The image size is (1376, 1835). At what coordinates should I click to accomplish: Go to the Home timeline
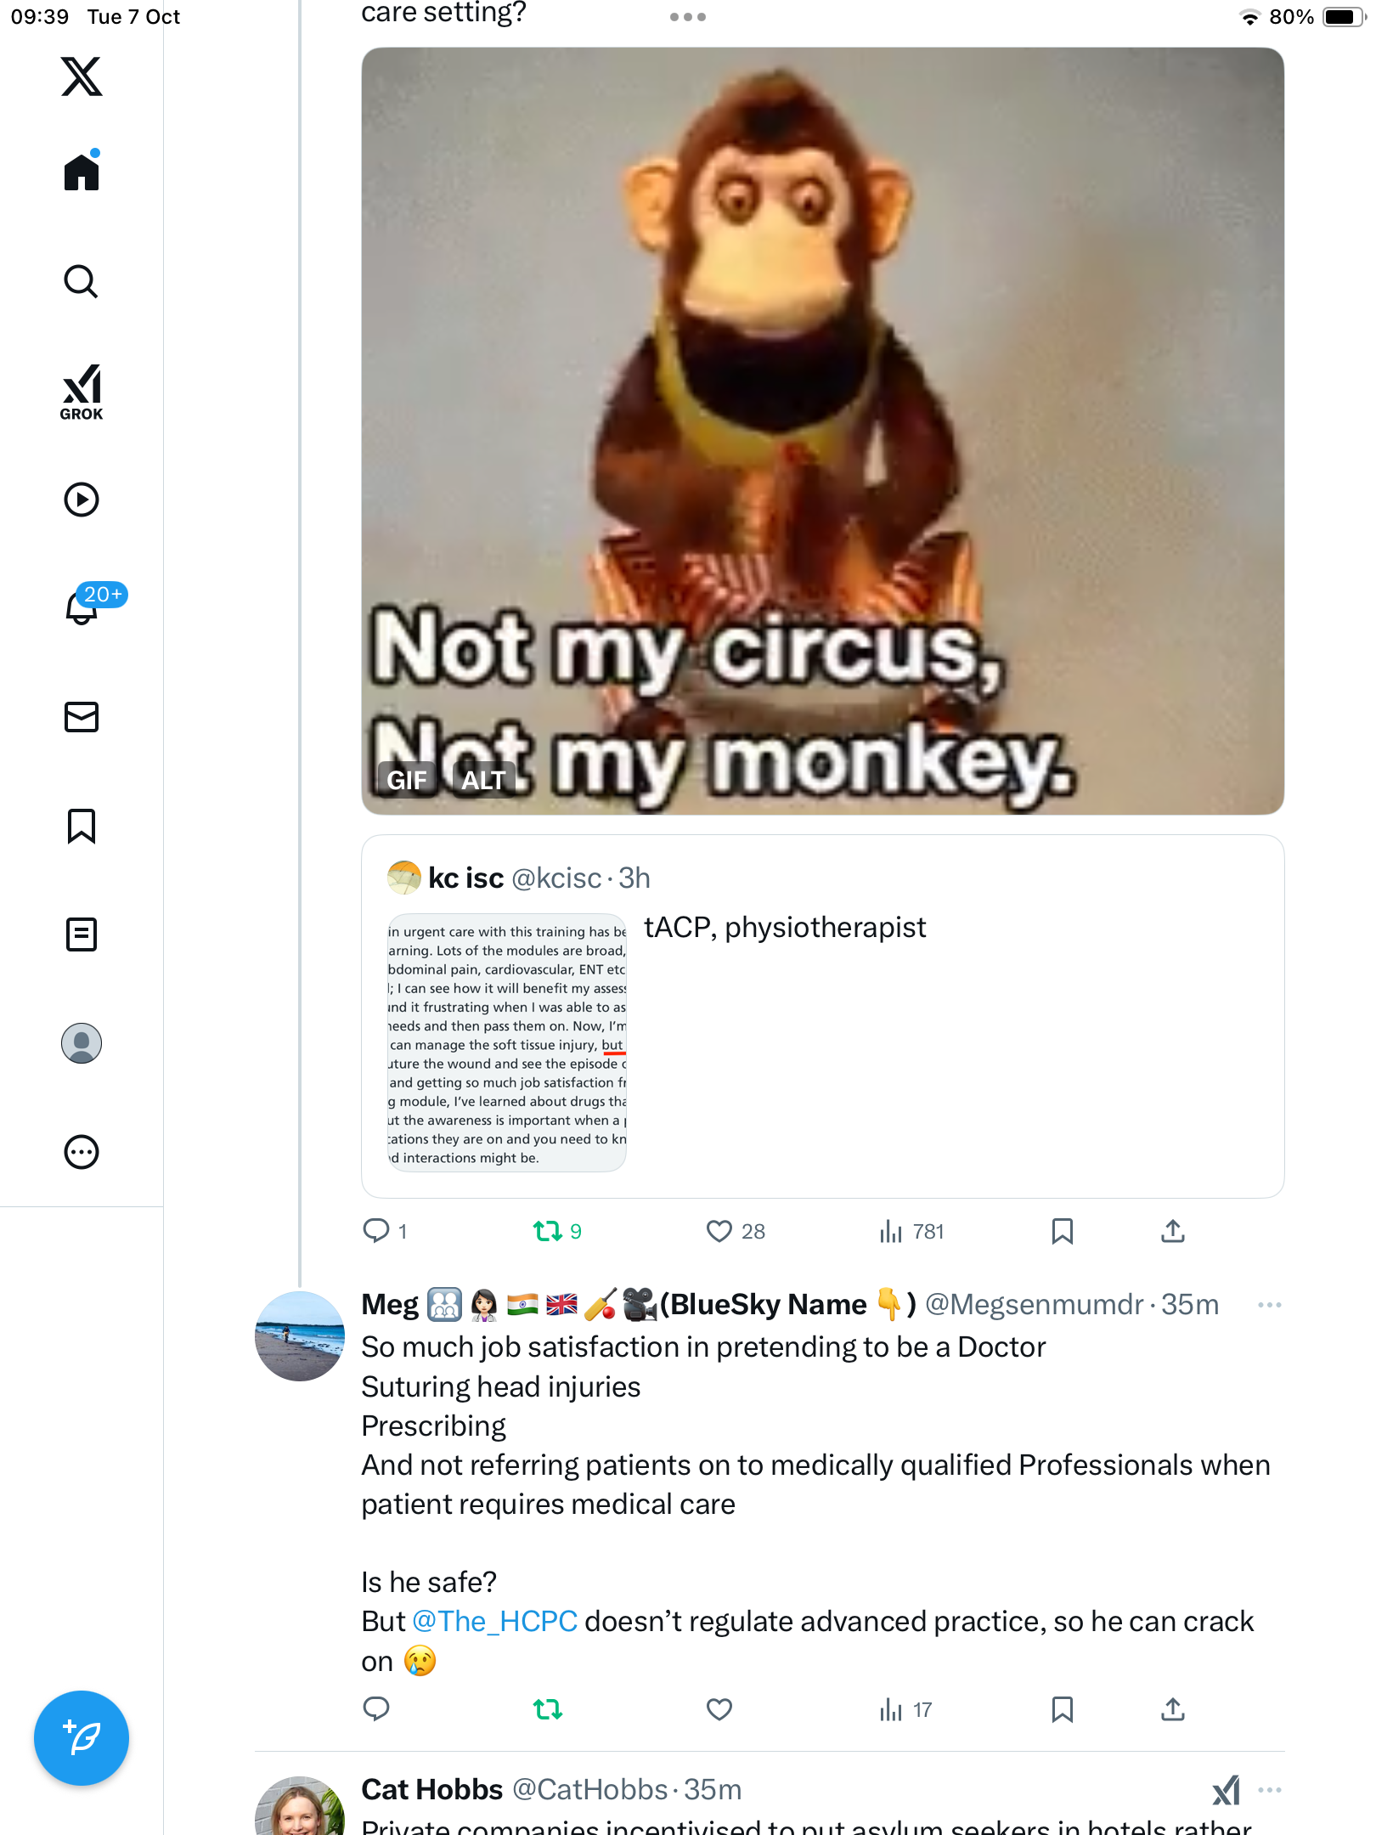point(82,173)
